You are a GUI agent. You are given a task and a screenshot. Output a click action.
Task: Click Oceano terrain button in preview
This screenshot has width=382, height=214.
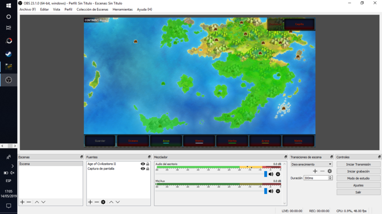(x=133, y=141)
